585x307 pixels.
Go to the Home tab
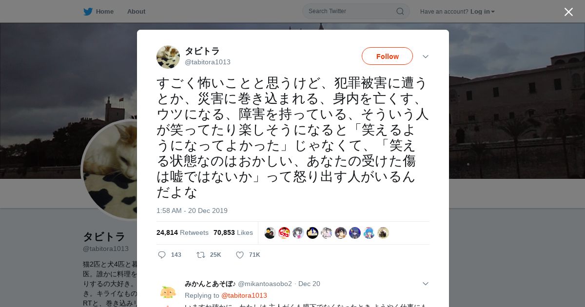[x=98, y=11]
